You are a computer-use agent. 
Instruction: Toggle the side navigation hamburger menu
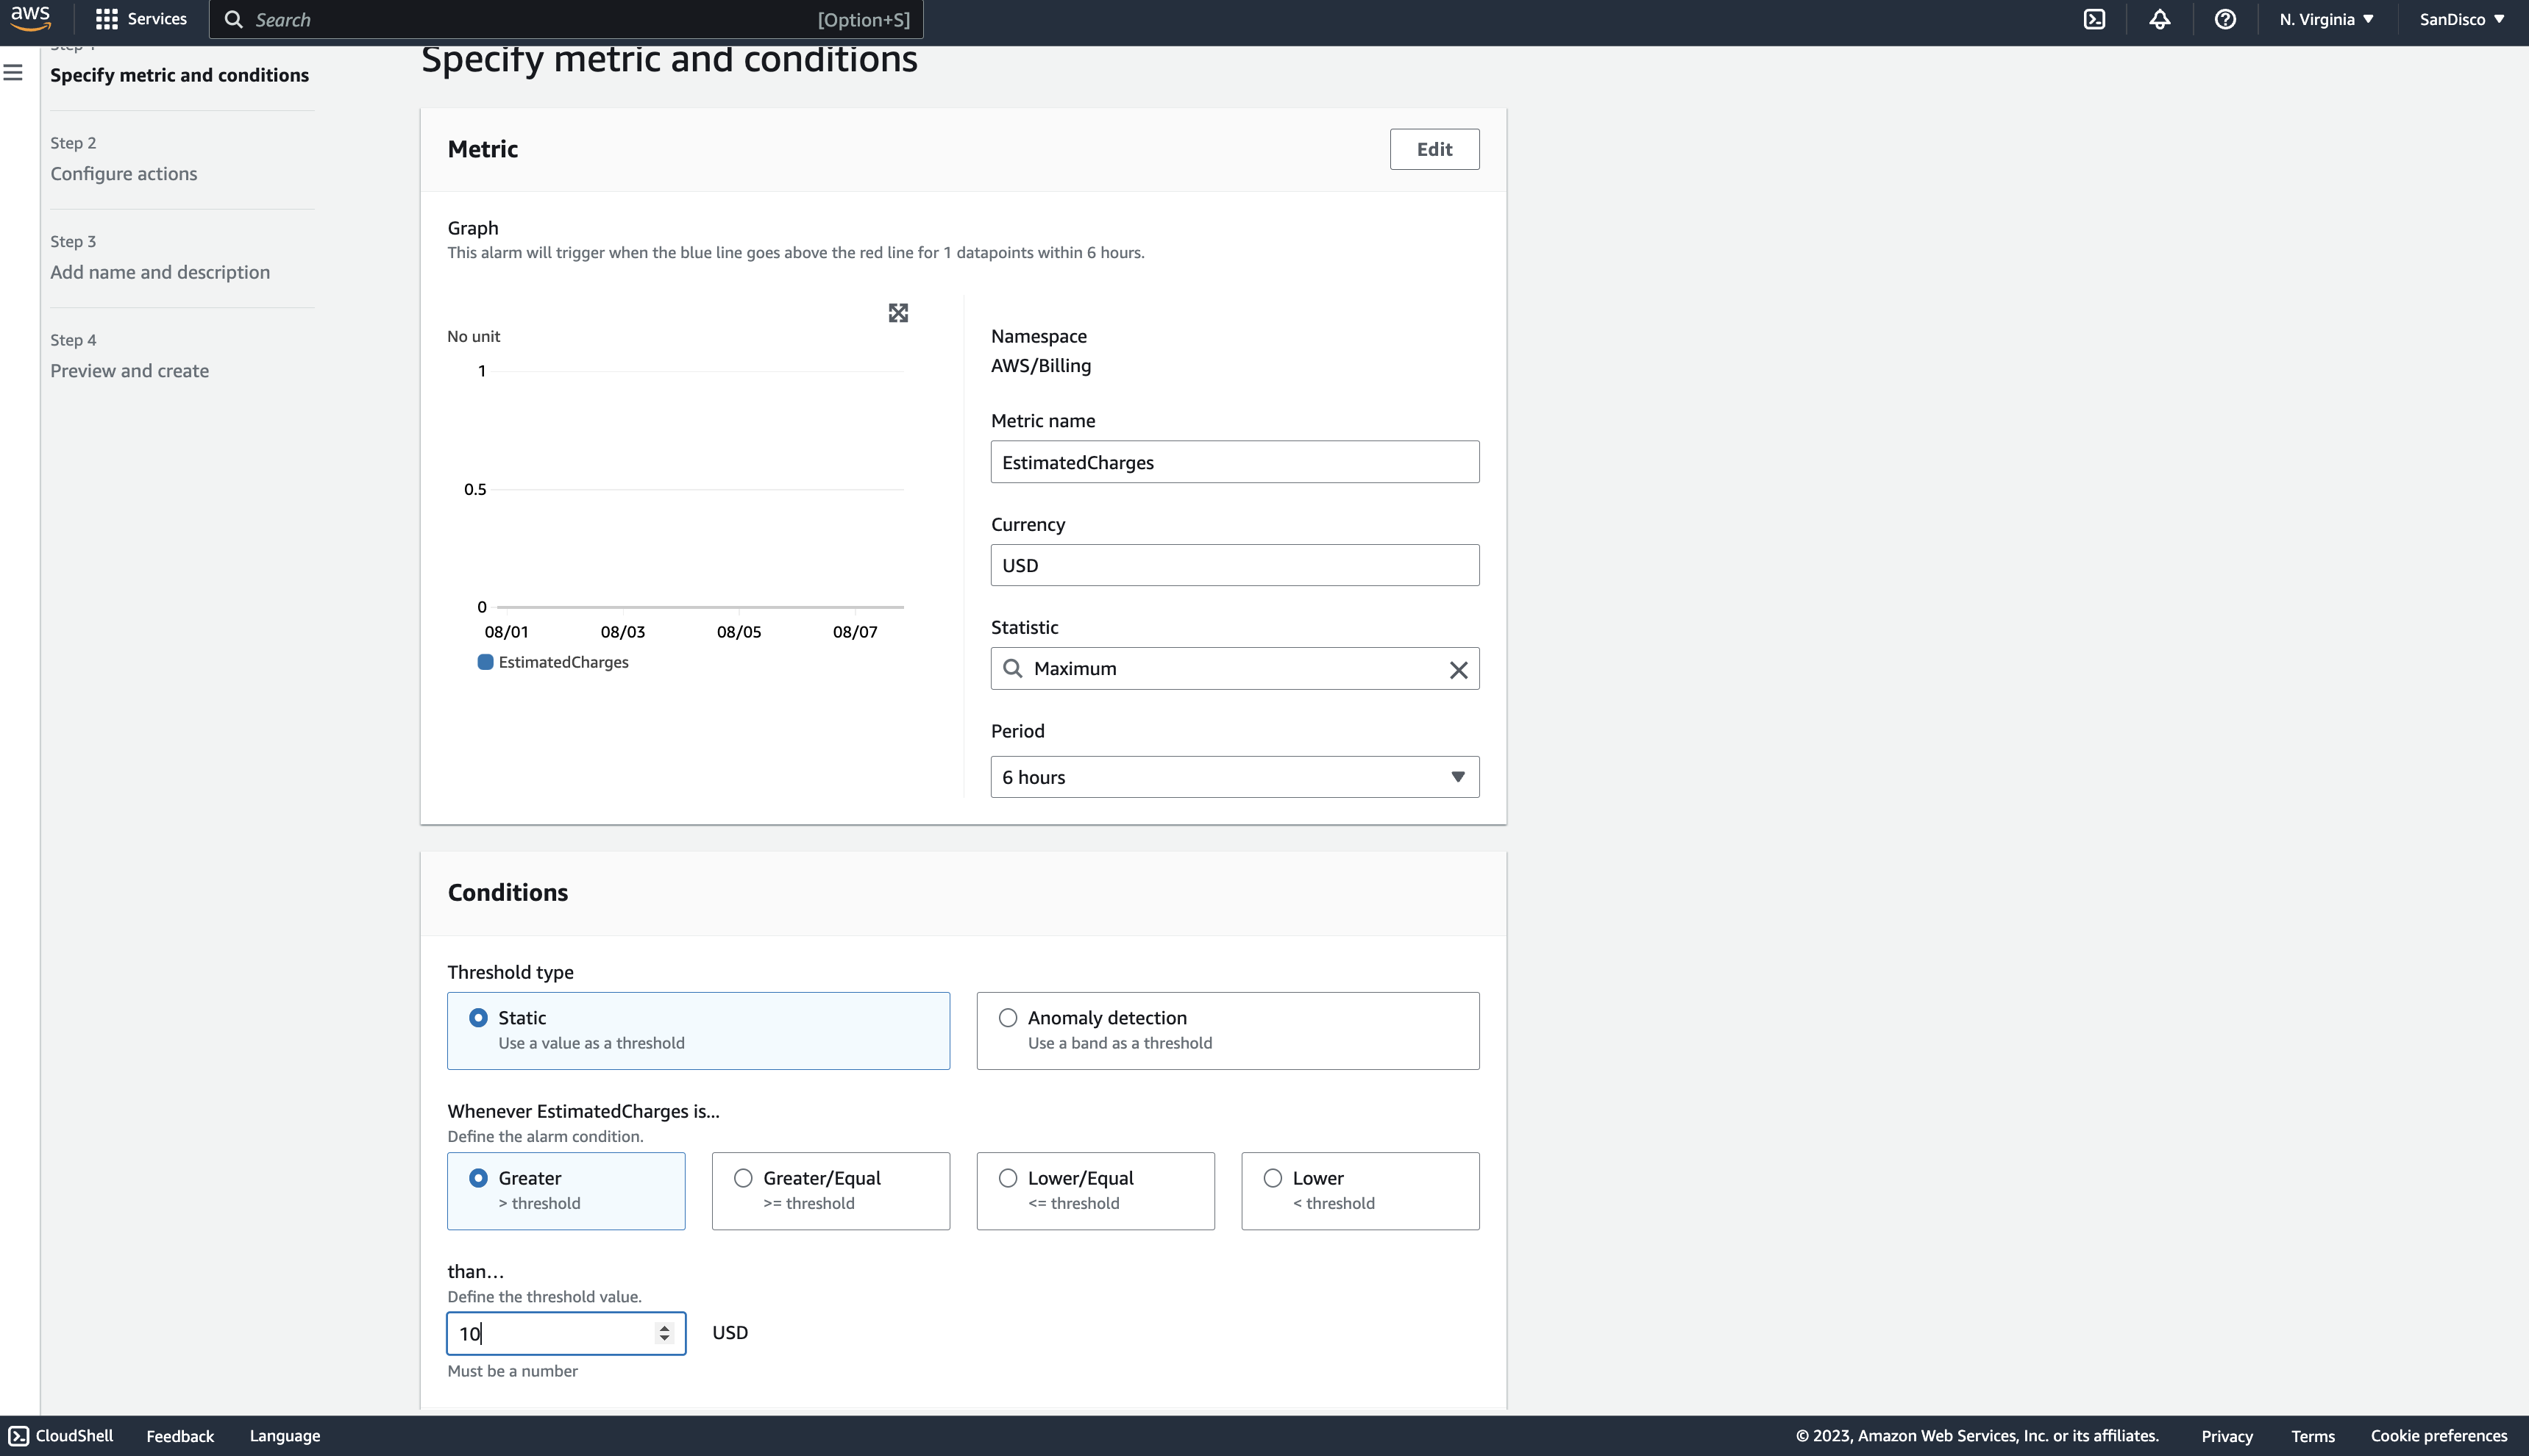pos(13,73)
